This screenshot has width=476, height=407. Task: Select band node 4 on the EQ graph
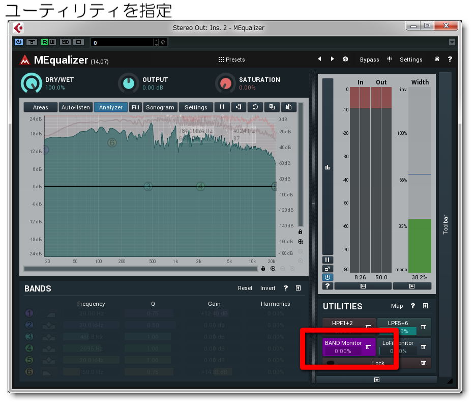click(x=200, y=186)
